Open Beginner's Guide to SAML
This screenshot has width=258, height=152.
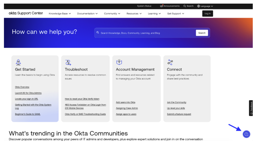coord(28,114)
